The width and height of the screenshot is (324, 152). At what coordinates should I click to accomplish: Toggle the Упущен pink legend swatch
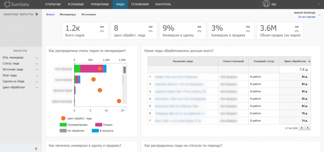(99, 125)
